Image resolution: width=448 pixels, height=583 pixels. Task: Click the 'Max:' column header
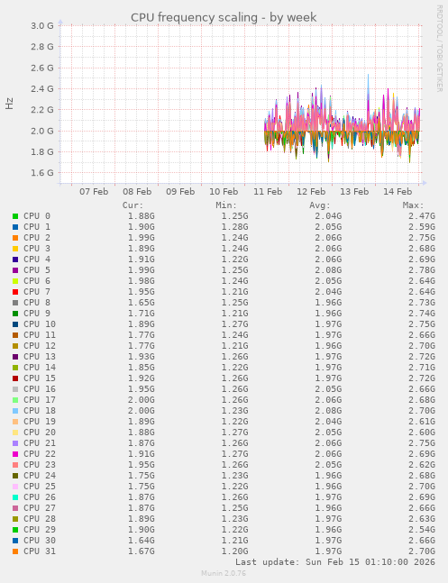[413, 205]
